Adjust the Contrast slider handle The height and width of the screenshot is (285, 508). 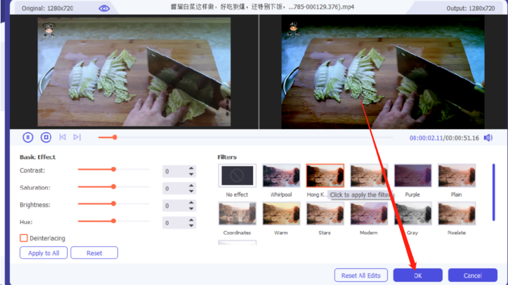point(113,170)
